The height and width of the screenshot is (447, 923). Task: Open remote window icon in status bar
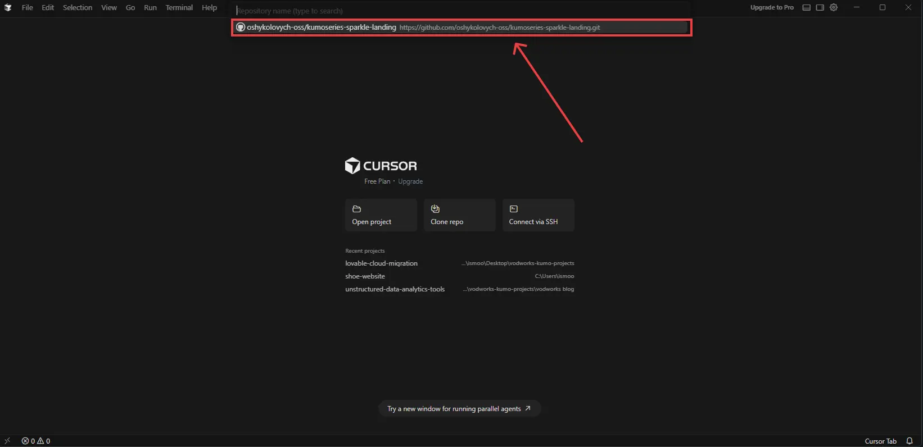pyautogui.click(x=7, y=441)
